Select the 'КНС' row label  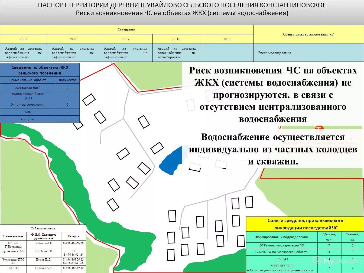pos(28,112)
